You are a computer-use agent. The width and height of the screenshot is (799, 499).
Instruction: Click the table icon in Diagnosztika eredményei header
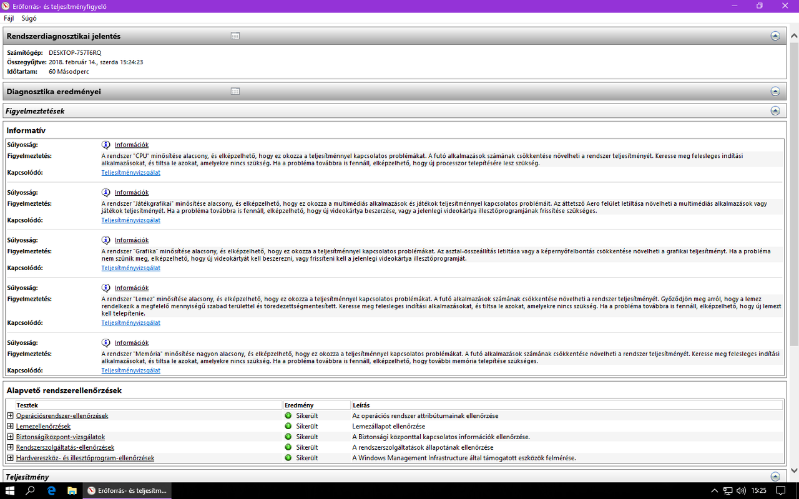pos(235,91)
